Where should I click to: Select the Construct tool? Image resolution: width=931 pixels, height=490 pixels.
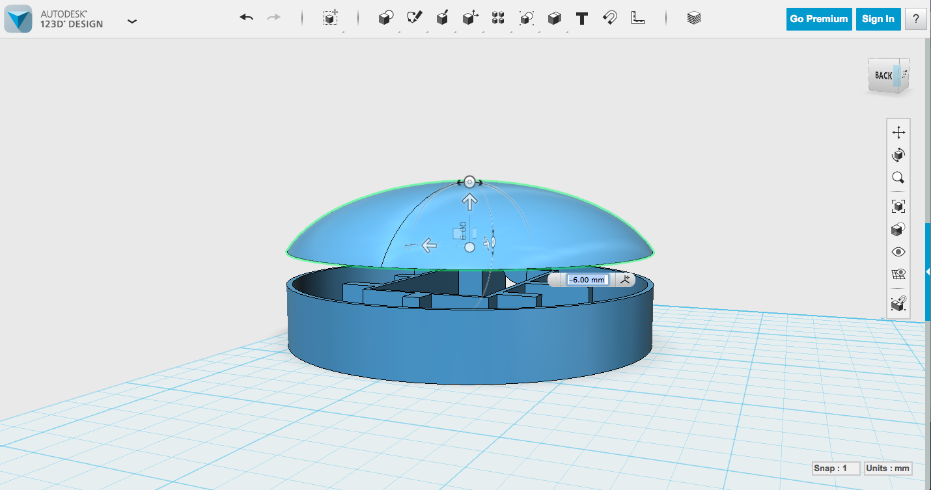click(442, 18)
